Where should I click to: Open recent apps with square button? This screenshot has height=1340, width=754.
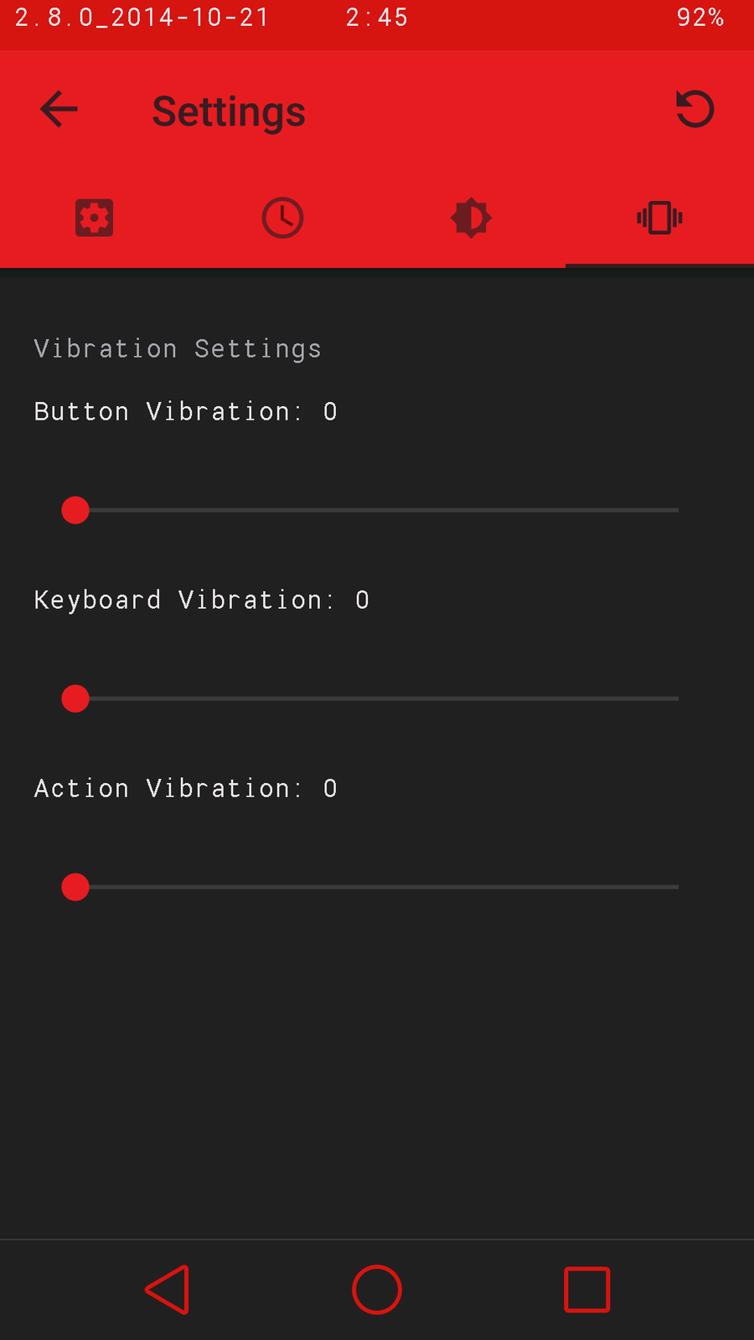[x=586, y=1289]
